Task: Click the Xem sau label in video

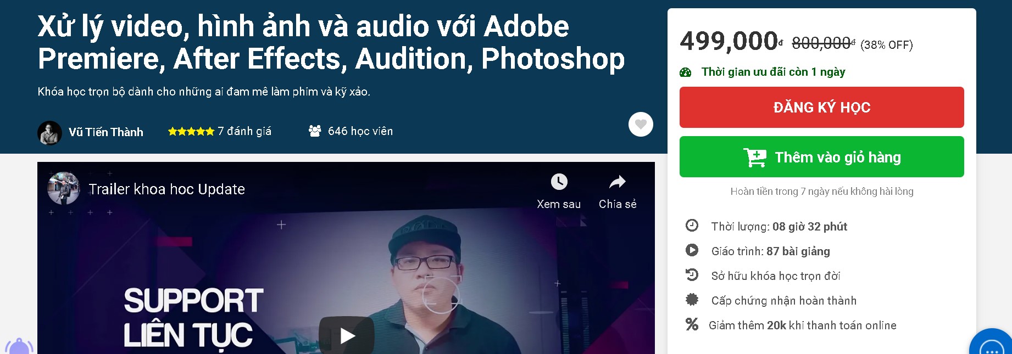Action: click(x=559, y=204)
